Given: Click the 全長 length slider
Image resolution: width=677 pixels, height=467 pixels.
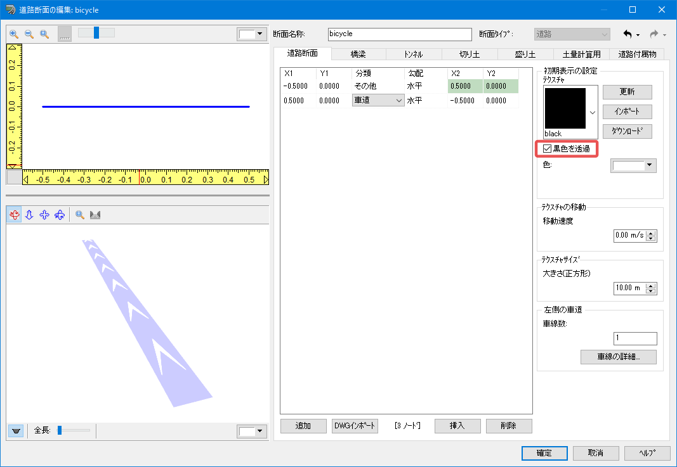Looking at the screenshot, I should [74, 430].
